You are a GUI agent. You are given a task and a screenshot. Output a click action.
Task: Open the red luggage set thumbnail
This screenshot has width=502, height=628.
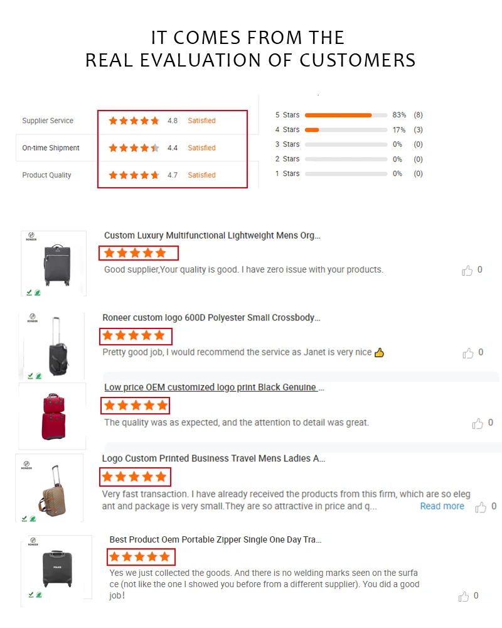pyautogui.click(x=53, y=416)
